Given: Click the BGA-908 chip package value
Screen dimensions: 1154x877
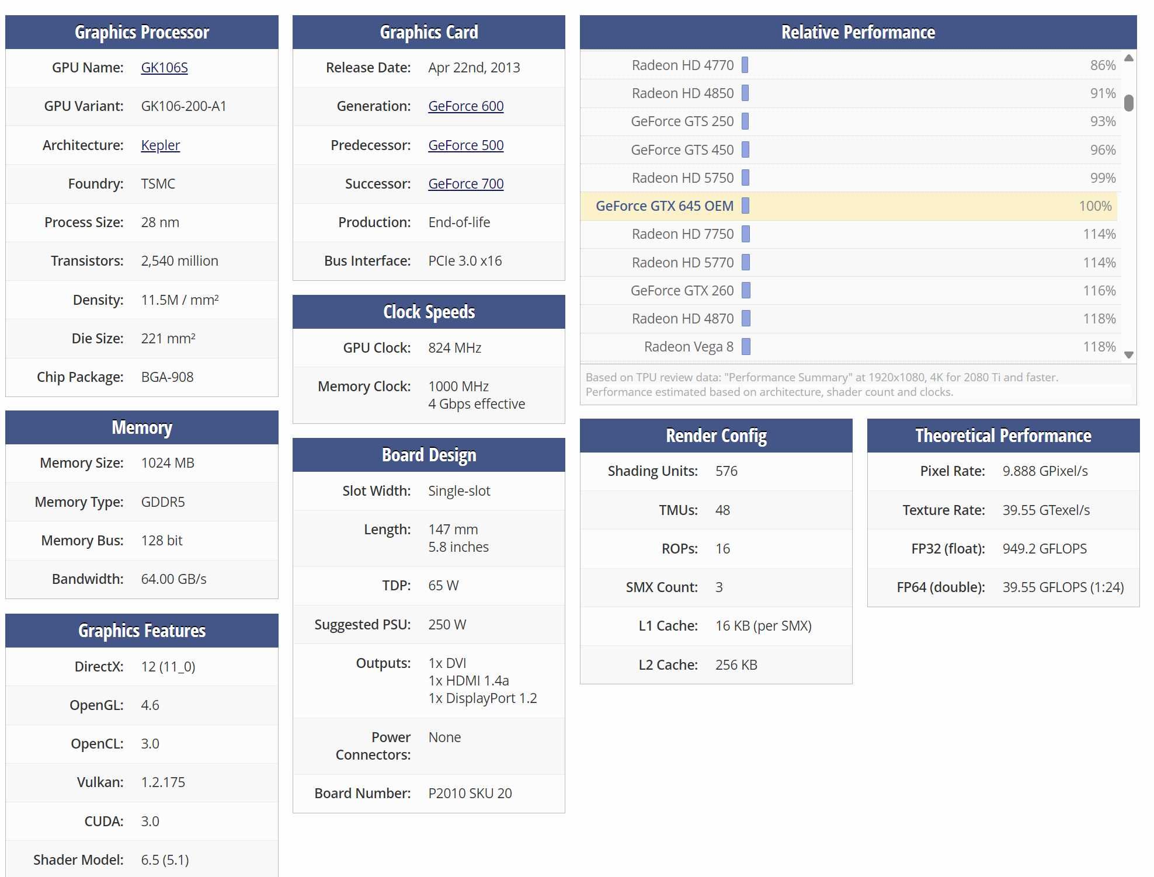Looking at the screenshot, I should pyautogui.click(x=167, y=377).
